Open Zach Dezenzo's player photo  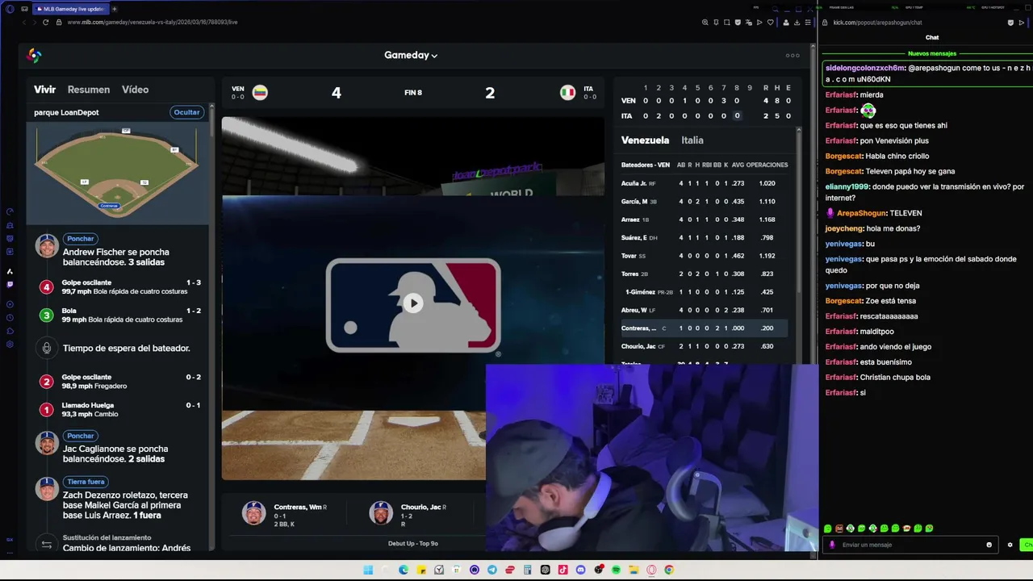(x=47, y=488)
